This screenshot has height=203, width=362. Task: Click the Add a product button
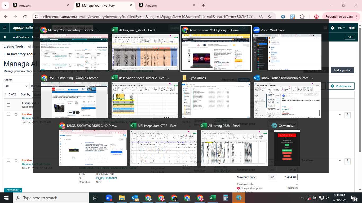tap(342, 70)
